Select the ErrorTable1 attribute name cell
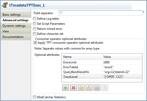This screenshot has width=147, height=101. (82, 67)
